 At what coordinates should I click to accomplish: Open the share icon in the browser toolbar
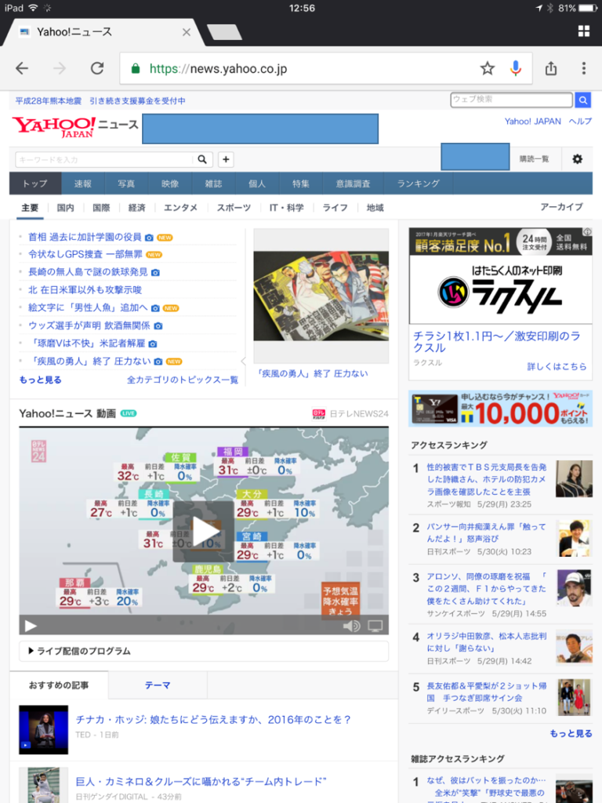(551, 68)
